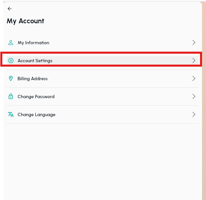This screenshot has width=206, height=200.
Task: Go back using the left arrow
Action: point(10,9)
